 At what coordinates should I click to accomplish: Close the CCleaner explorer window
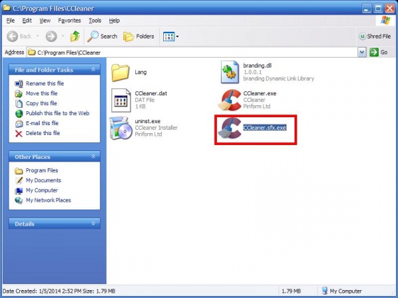coord(389,9)
